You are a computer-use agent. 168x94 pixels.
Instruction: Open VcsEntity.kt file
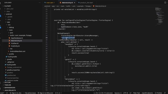(15, 46)
